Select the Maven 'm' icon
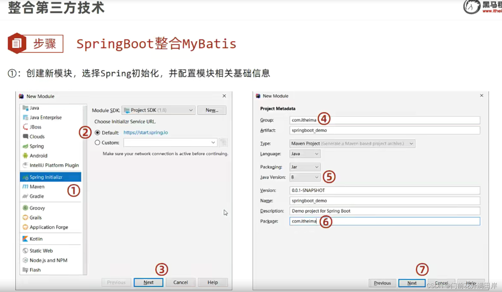502x292 pixels. [25, 186]
